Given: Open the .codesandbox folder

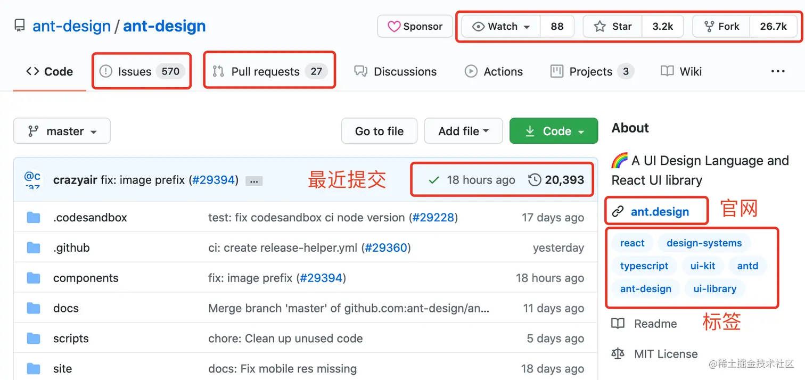Looking at the screenshot, I should coord(90,217).
